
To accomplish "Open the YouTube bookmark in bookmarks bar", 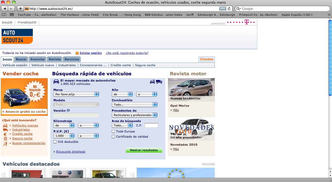I will [x=37, y=15].
